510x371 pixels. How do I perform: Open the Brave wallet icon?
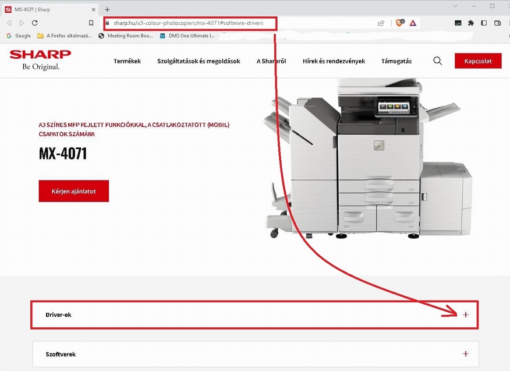(x=497, y=23)
